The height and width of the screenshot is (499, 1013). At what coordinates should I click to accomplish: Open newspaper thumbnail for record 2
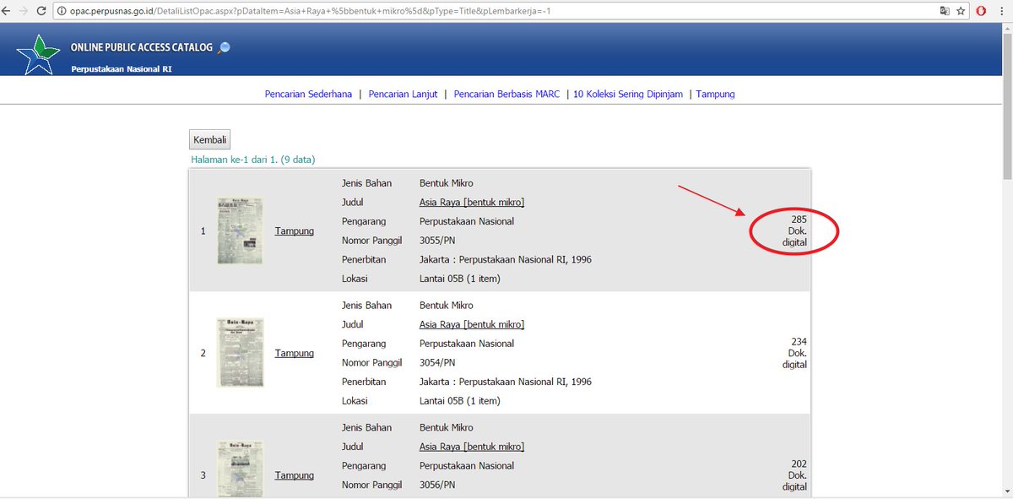pos(240,353)
